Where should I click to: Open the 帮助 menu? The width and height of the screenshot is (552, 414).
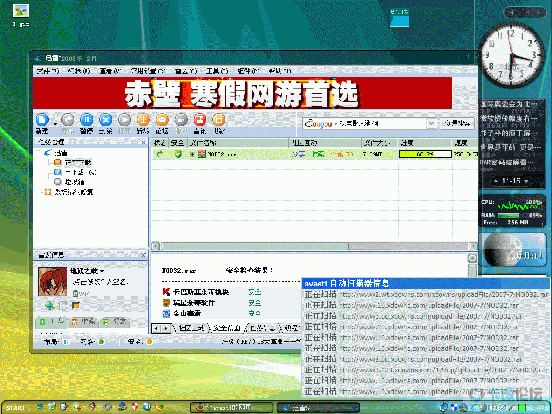click(x=280, y=71)
